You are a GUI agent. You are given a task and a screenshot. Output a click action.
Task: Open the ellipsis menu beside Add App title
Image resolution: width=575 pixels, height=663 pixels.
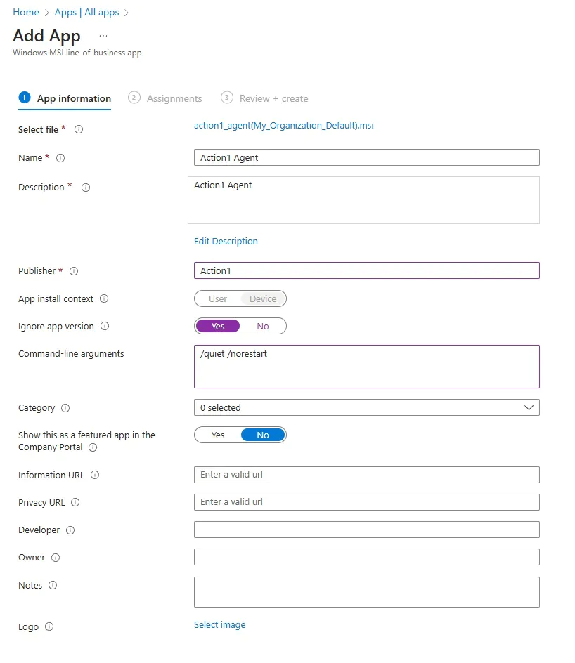pyautogui.click(x=103, y=34)
